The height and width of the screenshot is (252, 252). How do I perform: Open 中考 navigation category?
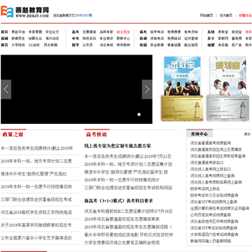(x=76, y=38)
